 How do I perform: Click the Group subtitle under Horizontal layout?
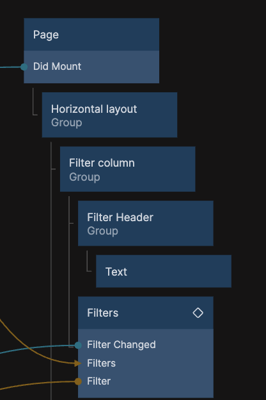(66, 122)
